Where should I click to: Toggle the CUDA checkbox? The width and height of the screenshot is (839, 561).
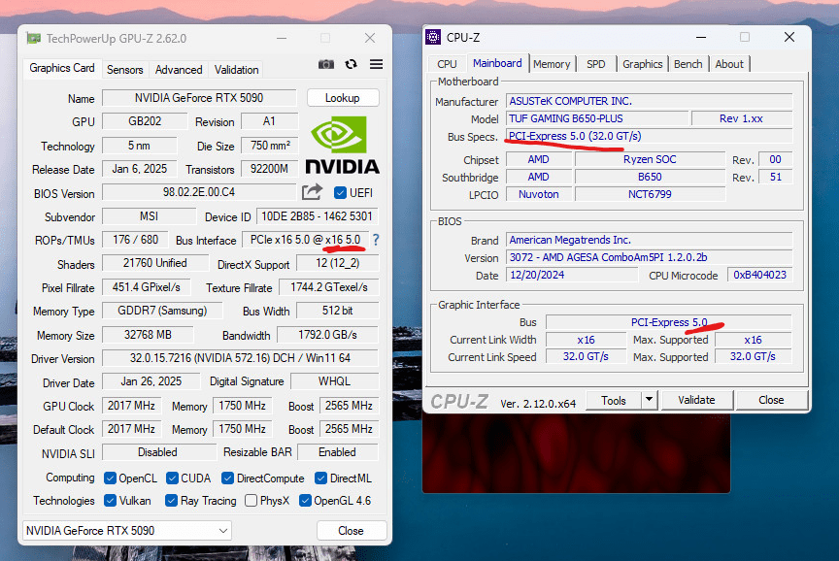pyautogui.click(x=172, y=478)
